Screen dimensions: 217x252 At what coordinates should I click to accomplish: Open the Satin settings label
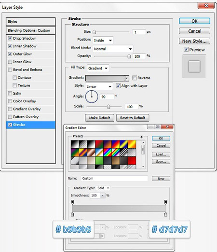coord(17,93)
